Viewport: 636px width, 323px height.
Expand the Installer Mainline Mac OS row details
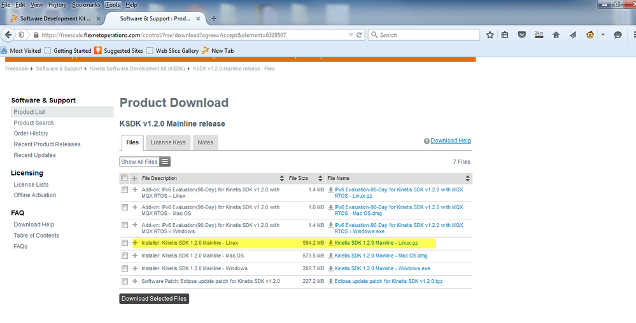click(135, 256)
